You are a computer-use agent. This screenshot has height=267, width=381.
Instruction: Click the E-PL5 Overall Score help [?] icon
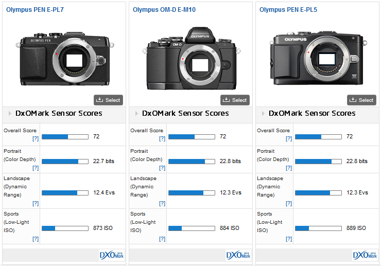(x=289, y=139)
